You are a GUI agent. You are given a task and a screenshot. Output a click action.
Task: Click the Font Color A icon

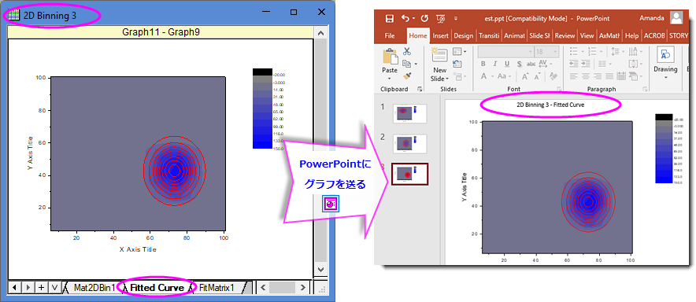click(484, 76)
